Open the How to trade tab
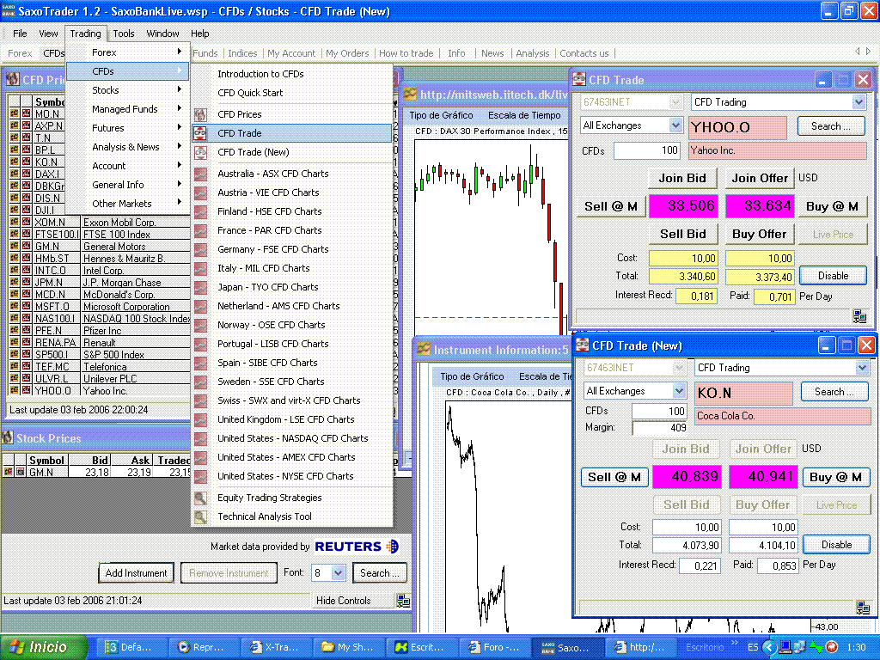 tap(406, 53)
